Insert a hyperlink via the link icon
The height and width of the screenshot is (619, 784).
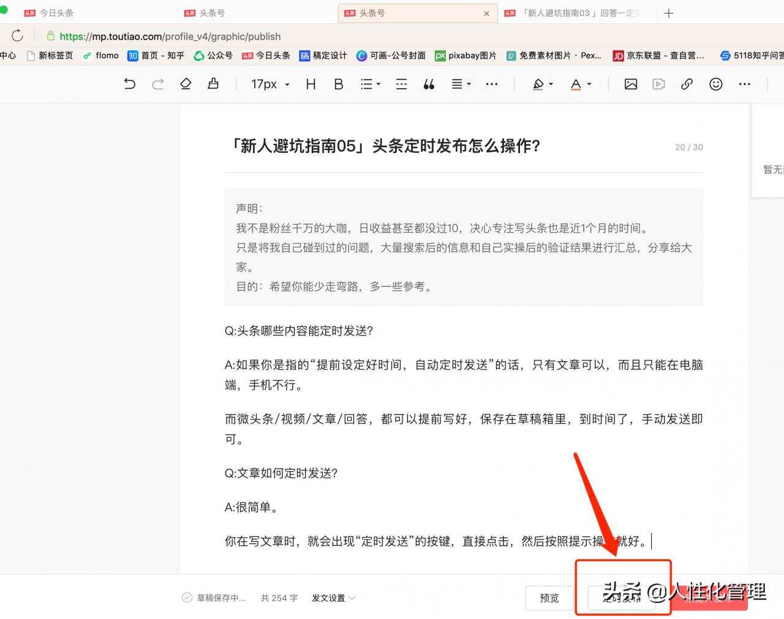(x=687, y=84)
